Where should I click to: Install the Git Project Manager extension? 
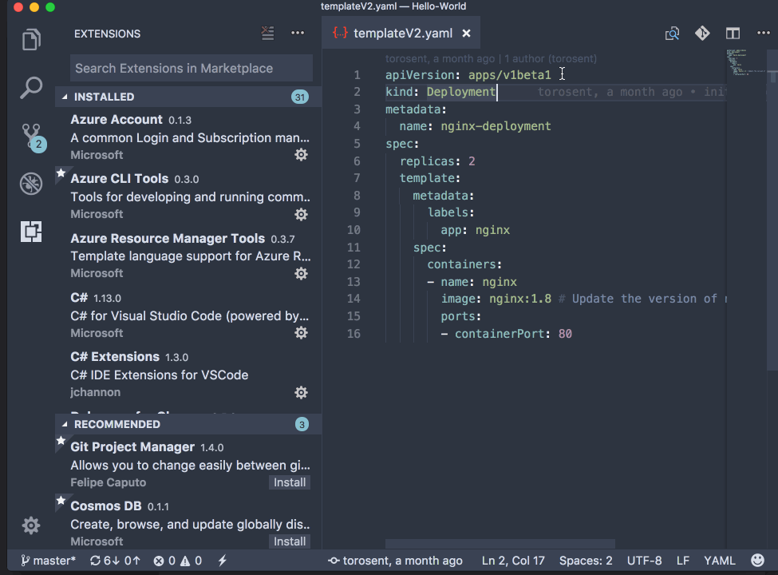(x=289, y=482)
